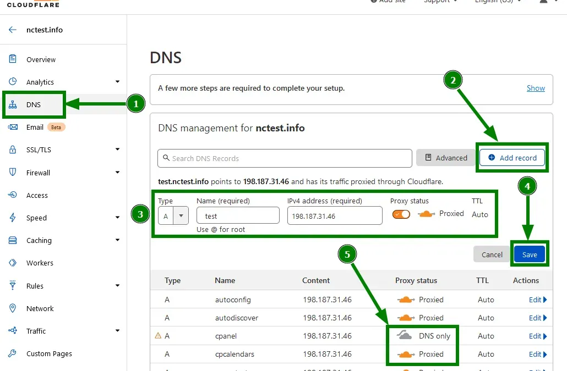Expand the SSL/TLS submenu arrow
The width and height of the screenshot is (567, 371).
point(117,149)
